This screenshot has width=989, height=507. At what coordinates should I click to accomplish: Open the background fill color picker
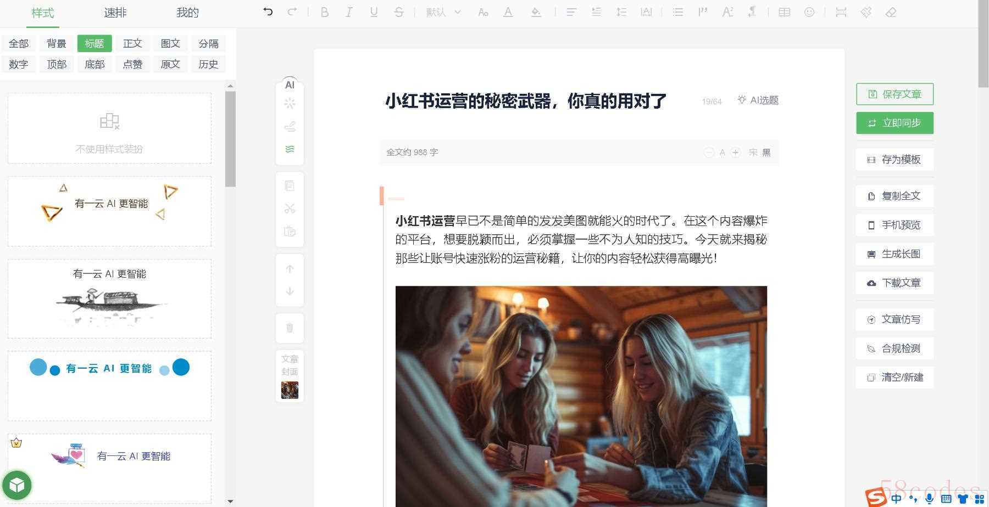(536, 12)
